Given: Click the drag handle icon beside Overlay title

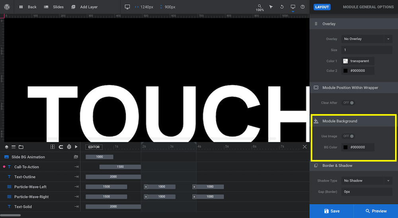Looking at the screenshot, I should [316, 23].
